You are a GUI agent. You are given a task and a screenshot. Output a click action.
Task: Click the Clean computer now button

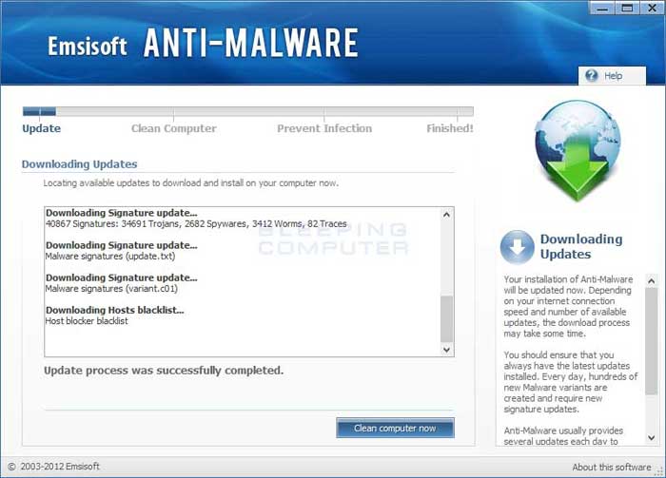pos(395,428)
